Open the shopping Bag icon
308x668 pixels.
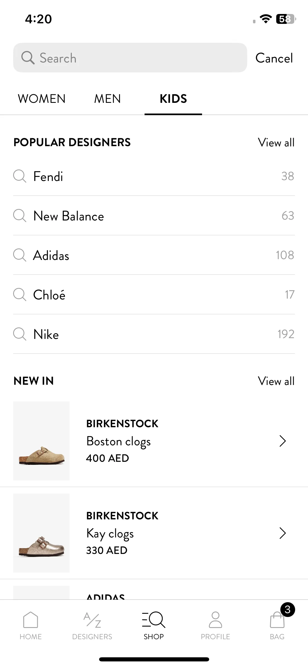click(277, 620)
